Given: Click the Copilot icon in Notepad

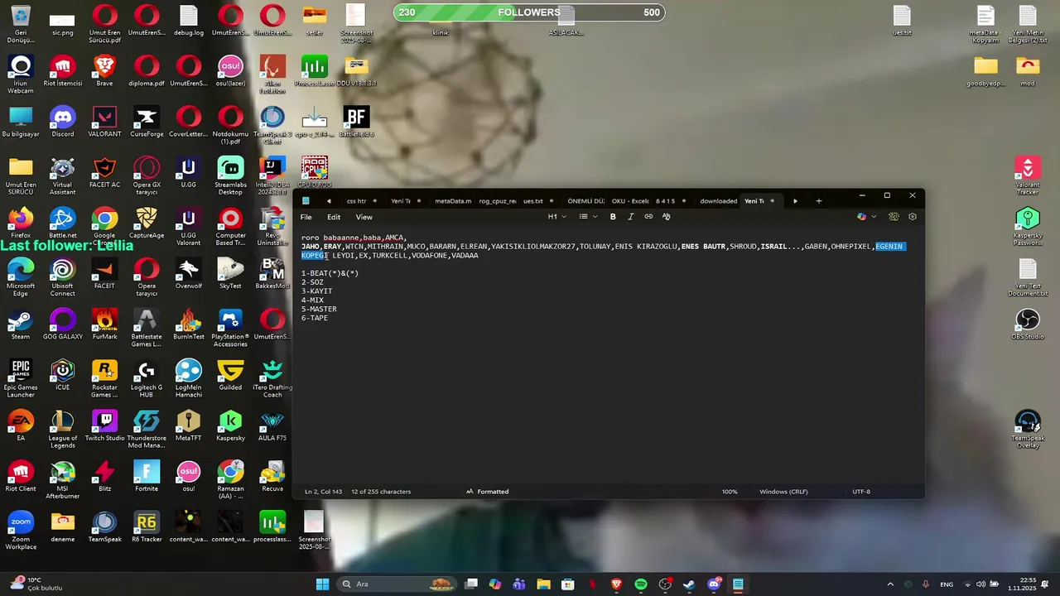Looking at the screenshot, I should (861, 217).
